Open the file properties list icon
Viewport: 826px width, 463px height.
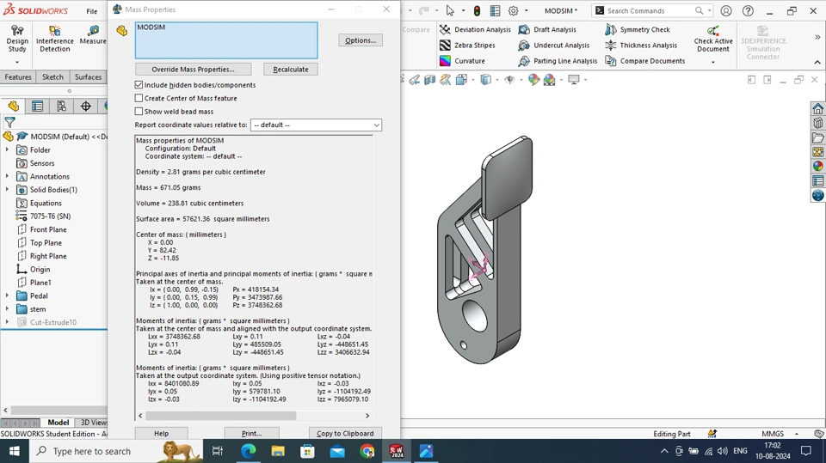[496, 10]
